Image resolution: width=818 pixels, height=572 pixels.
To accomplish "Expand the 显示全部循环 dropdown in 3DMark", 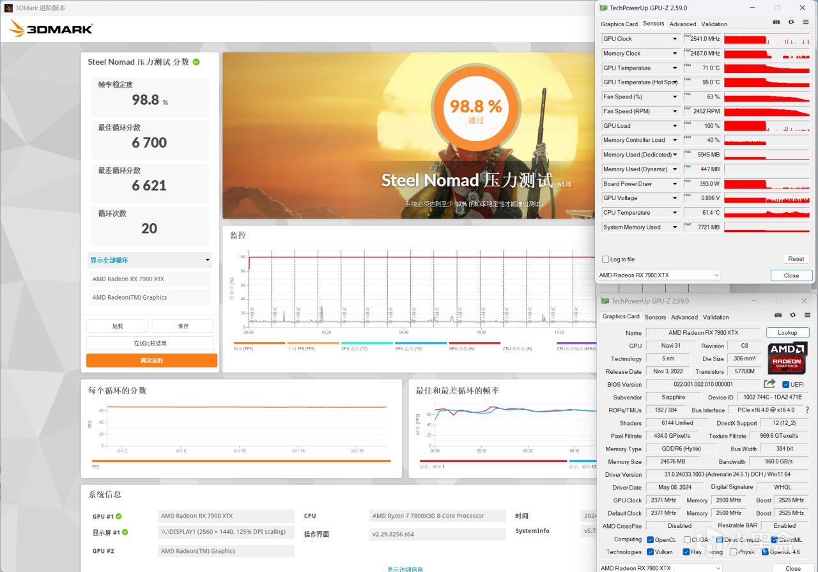I will (x=150, y=260).
